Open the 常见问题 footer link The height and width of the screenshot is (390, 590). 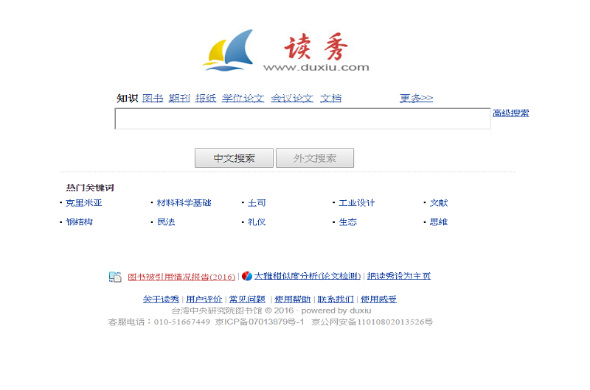pos(247,299)
